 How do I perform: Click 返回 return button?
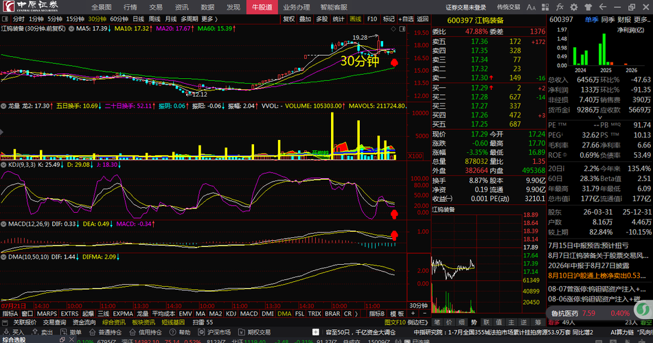[423, 19]
